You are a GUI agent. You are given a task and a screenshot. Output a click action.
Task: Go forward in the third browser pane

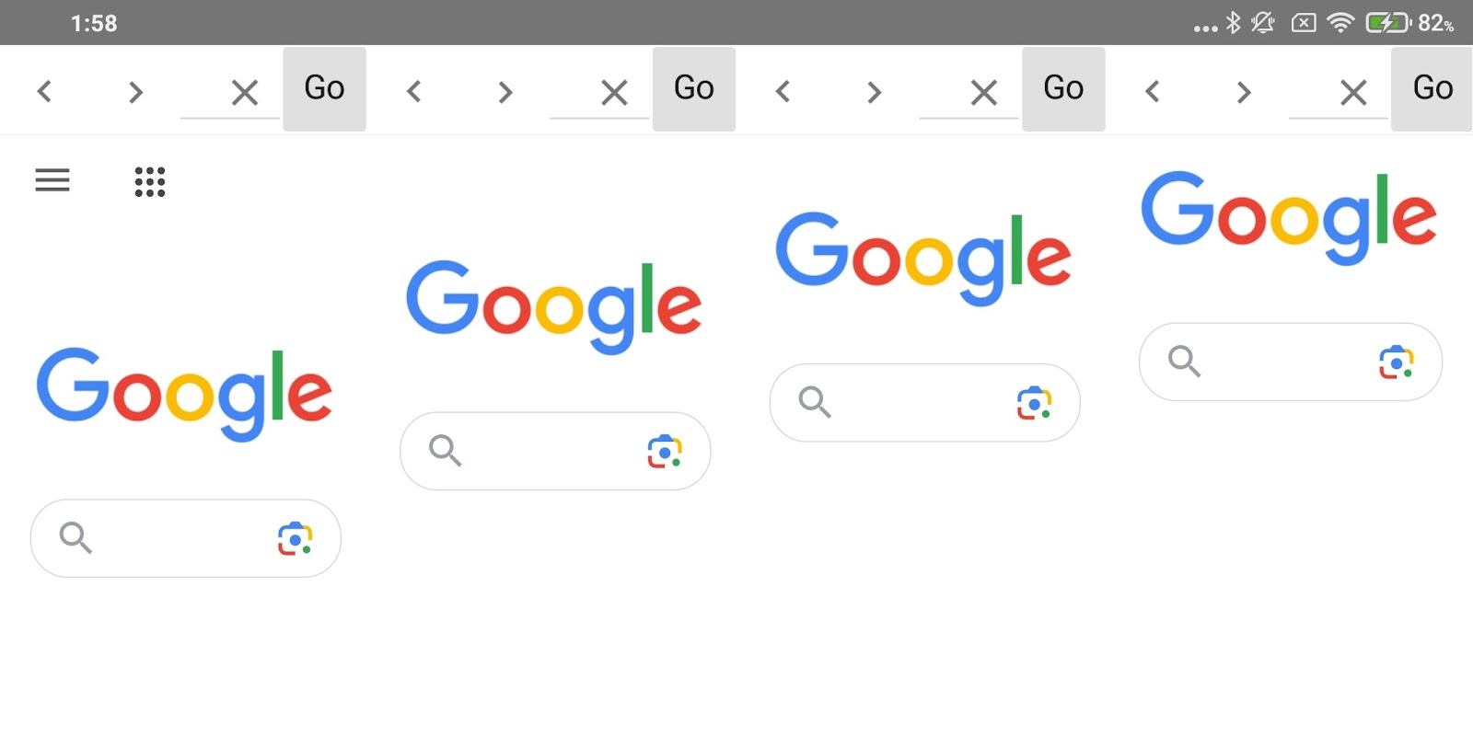click(875, 91)
